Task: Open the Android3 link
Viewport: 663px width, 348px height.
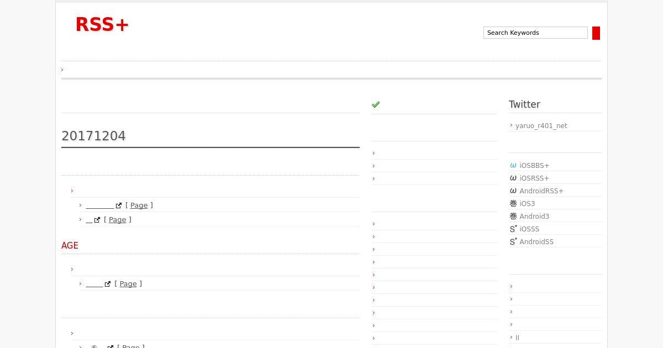Action: pyautogui.click(x=534, y=217)
